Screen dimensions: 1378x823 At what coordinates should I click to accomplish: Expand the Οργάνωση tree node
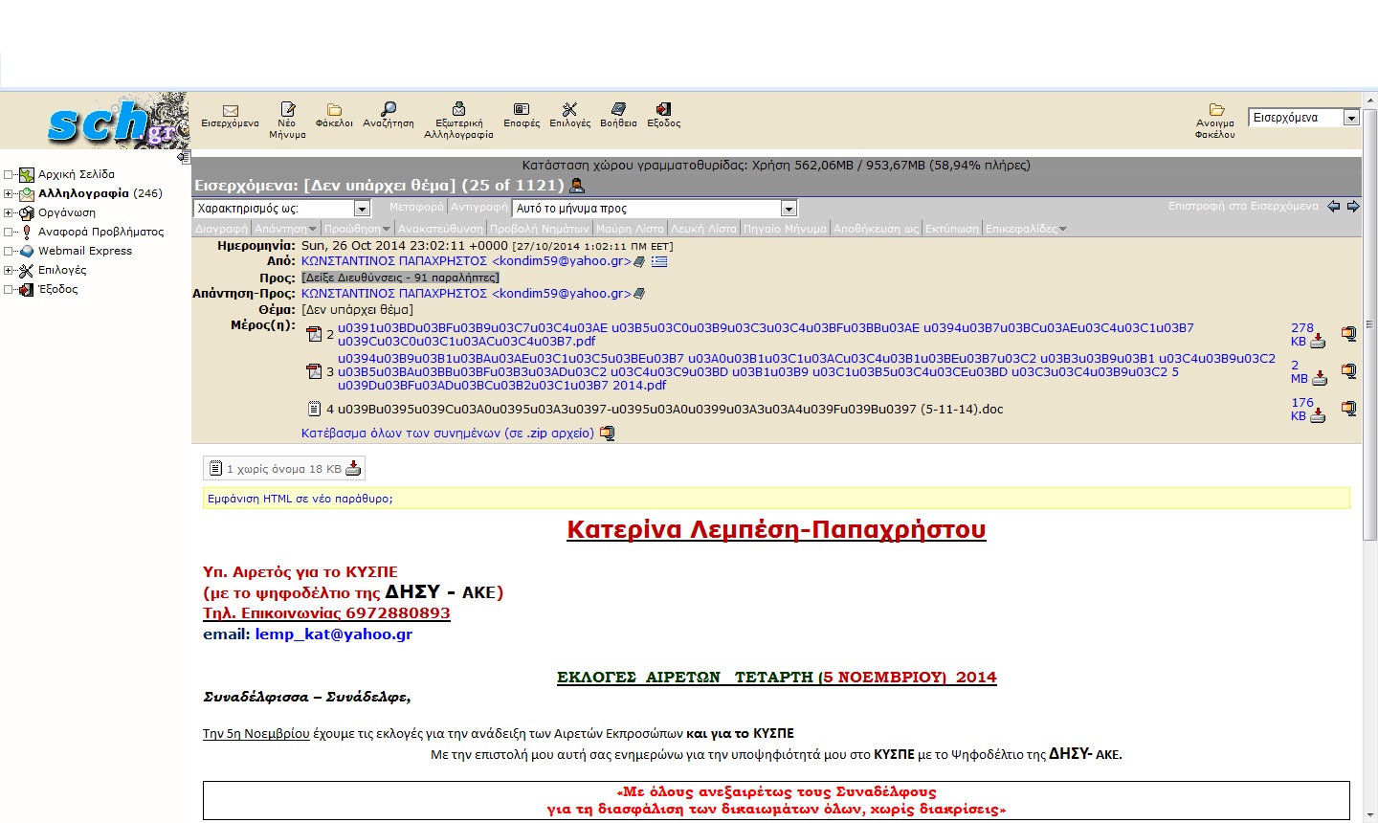pos(9,212)
